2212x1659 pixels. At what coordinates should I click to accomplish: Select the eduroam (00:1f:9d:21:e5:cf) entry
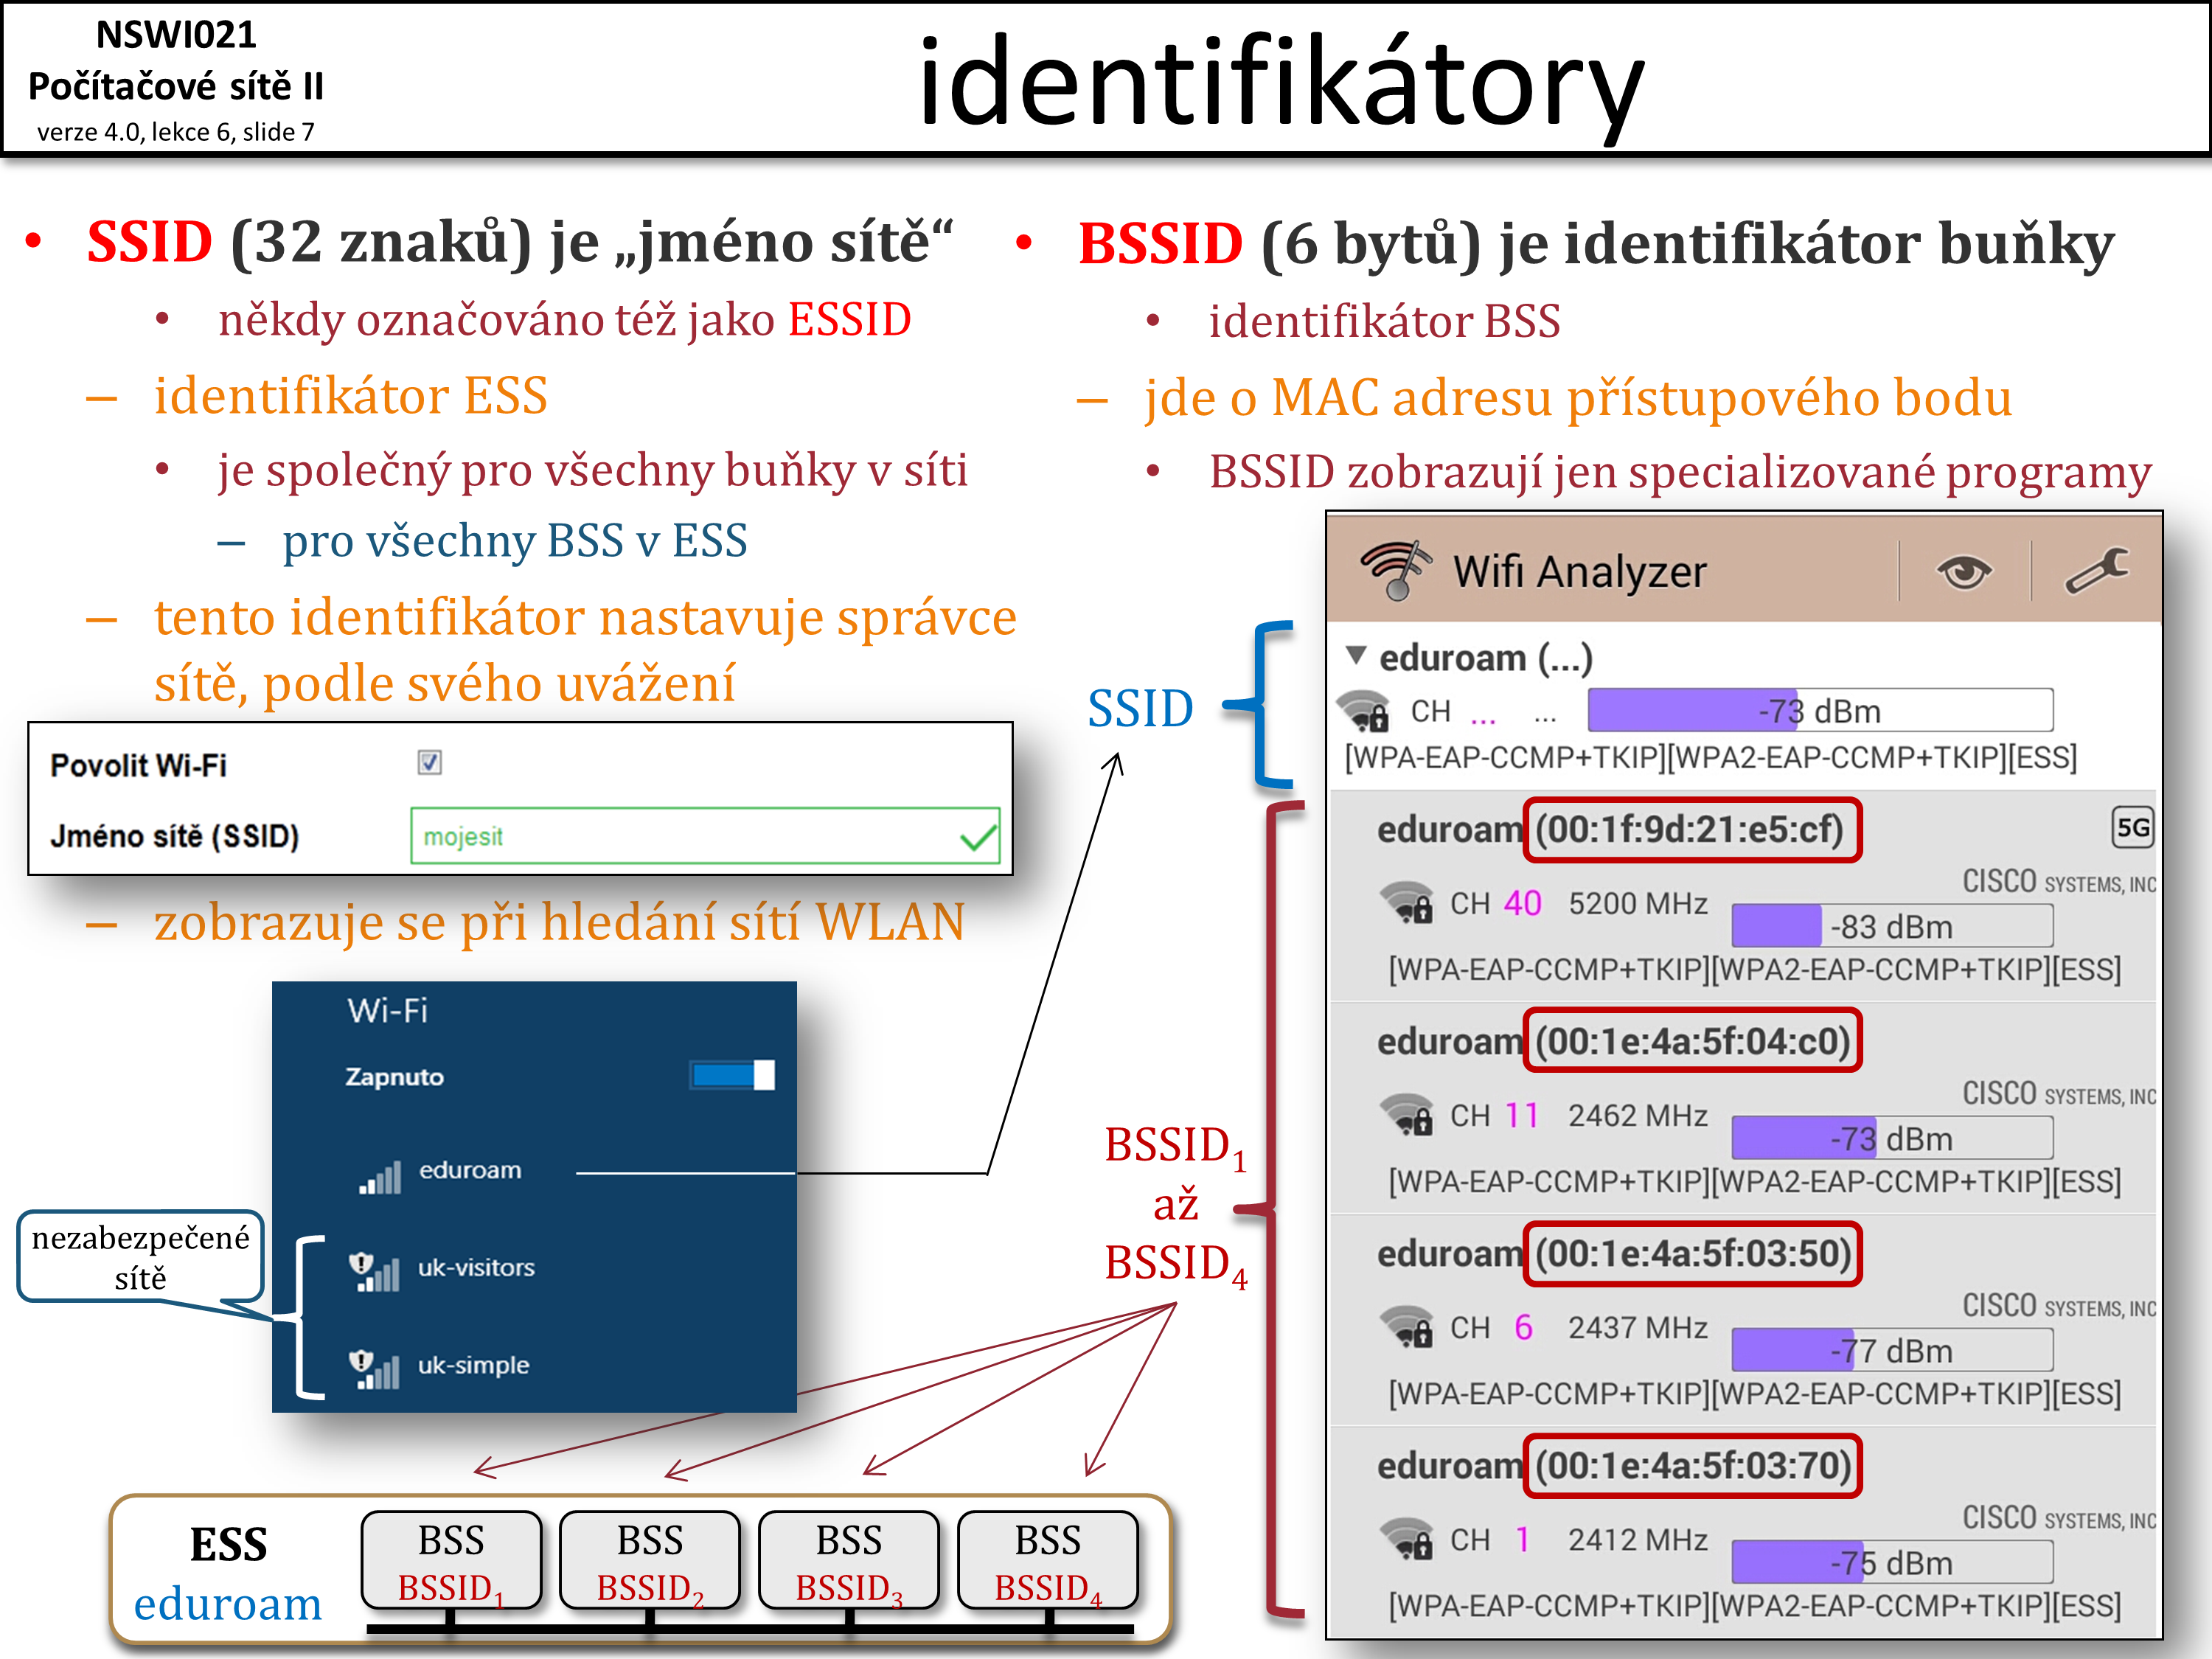click(1743, 896)
